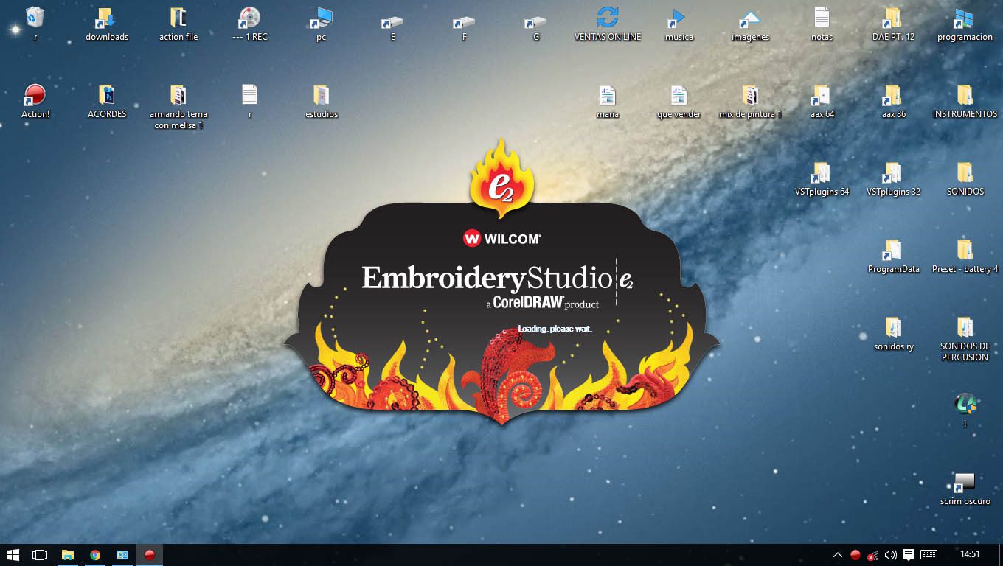
Task: Open the VSTplugins 64 shortcut
Action: [x=821, y=174]
